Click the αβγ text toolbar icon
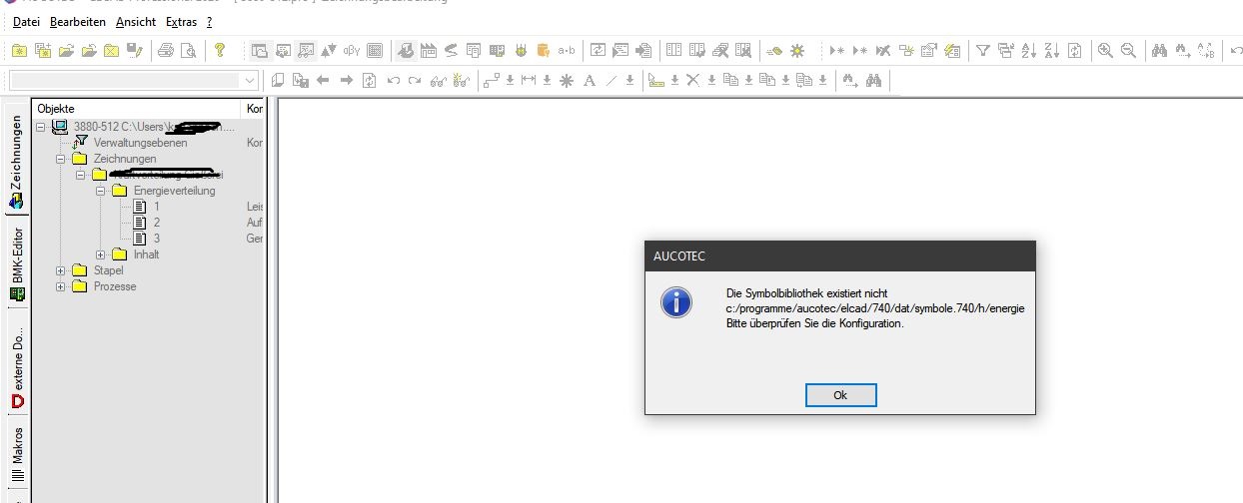 352,50
